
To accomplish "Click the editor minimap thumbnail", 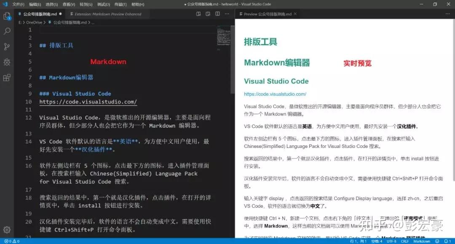I will pos(223,38).
